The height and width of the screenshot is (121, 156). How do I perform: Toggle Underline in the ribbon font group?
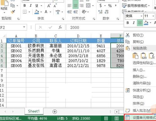[37, 5]
